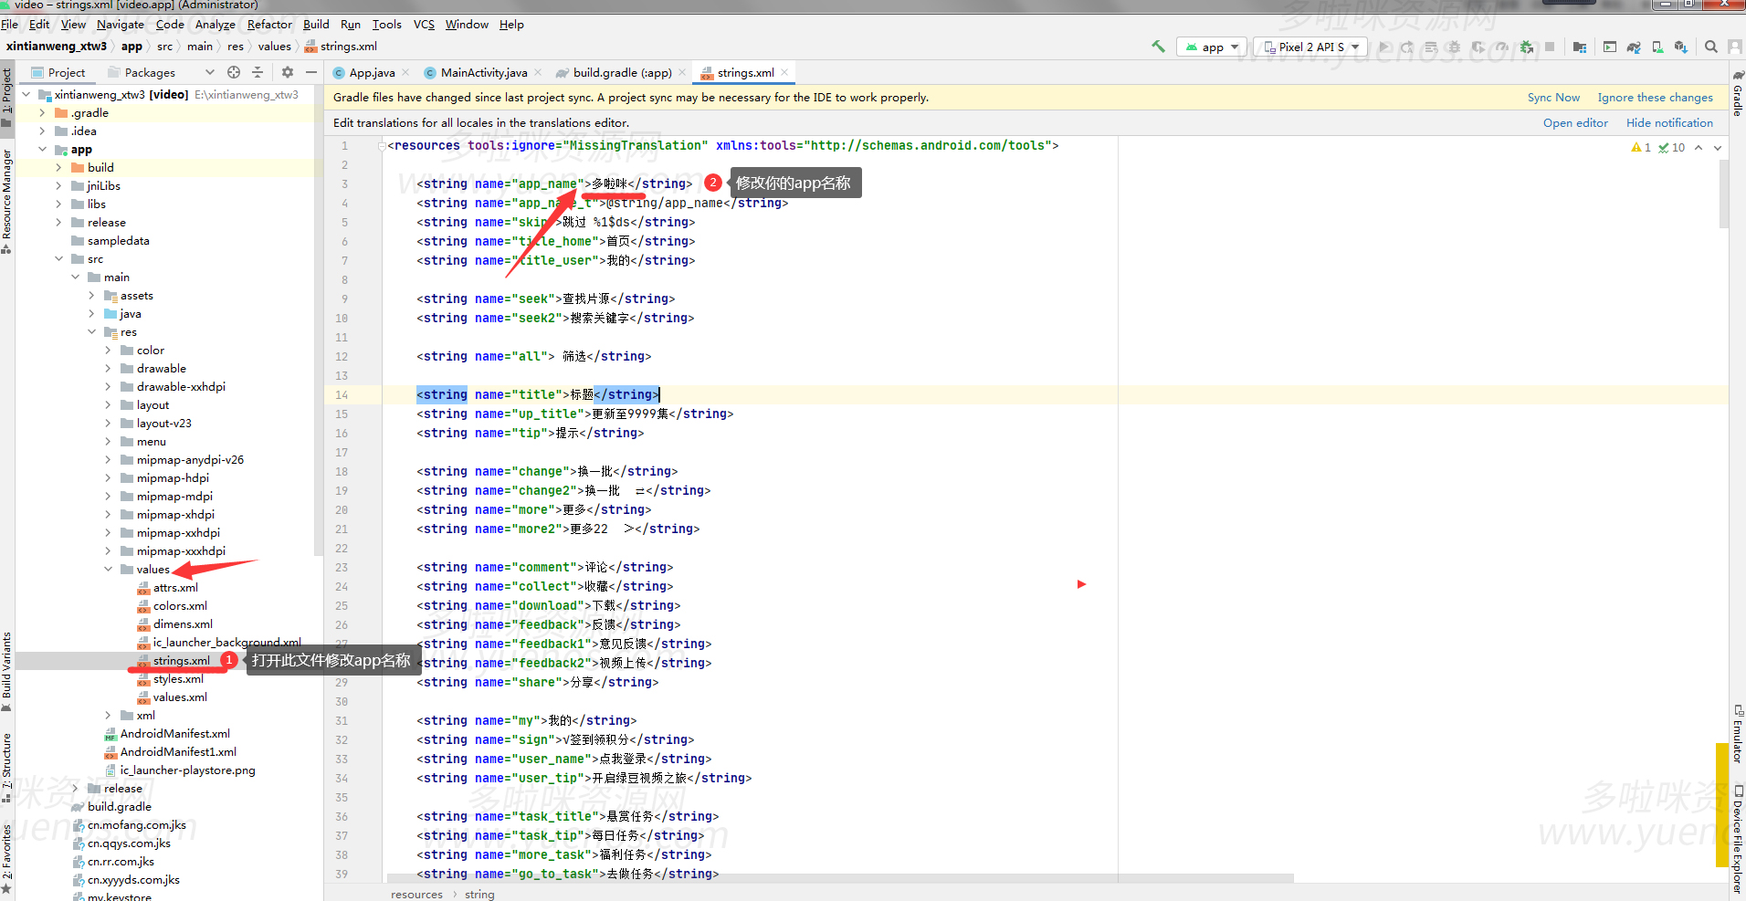Click the Search Everywhere magnifier icon
The width and height of the screenshot is (1746, 901).
pyautogui.click(x=1711, y=47)
